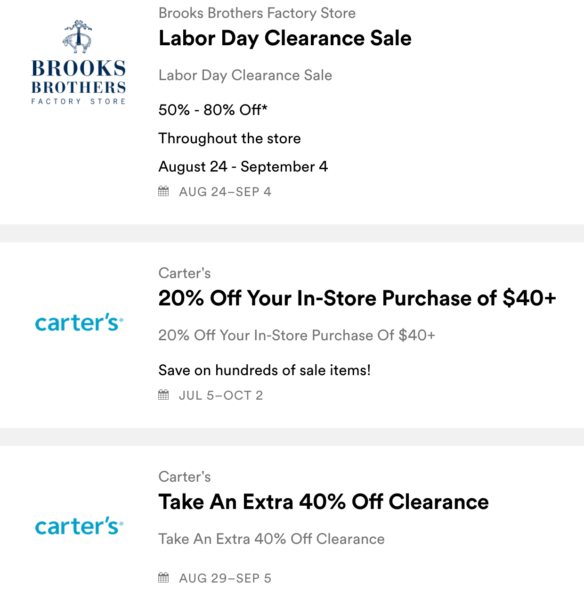
Task: Click the AUG 24–SEP 4 date range
Action: pyautogui.click(x=225, y=192)
